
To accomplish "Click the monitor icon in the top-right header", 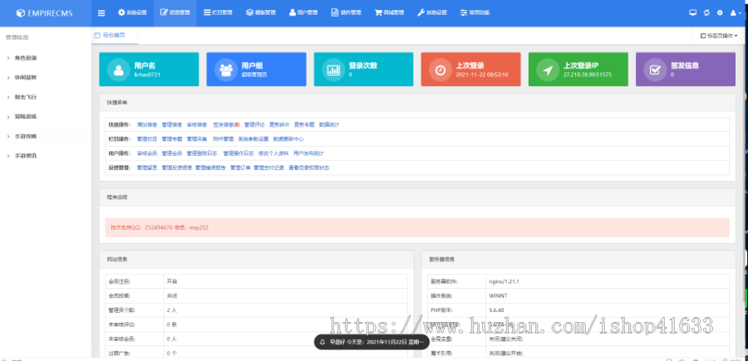I will point(692,12).
